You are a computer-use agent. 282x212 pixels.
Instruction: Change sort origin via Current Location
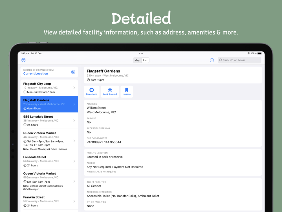tap(36, 73)
